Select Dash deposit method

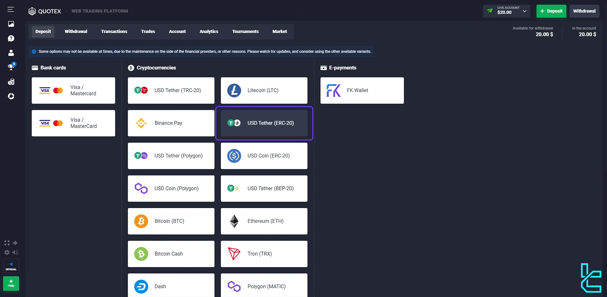tap(171, 285)
